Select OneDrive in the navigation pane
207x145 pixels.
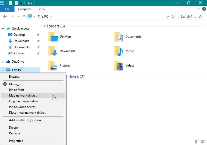tap(18, 62)
